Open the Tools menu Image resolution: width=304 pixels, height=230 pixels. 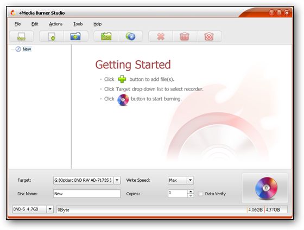pyautogui.click(x=78, y=24)
